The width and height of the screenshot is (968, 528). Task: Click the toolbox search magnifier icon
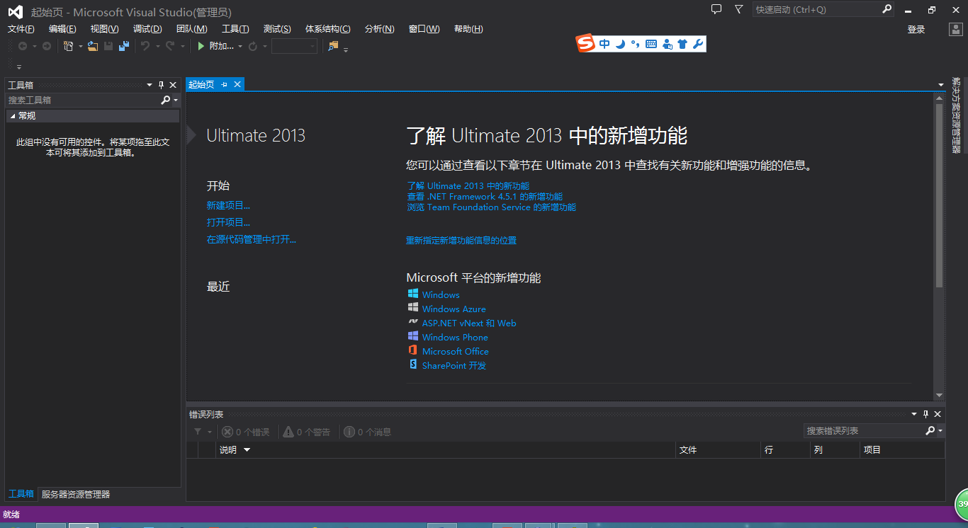[x=165, y=101]
